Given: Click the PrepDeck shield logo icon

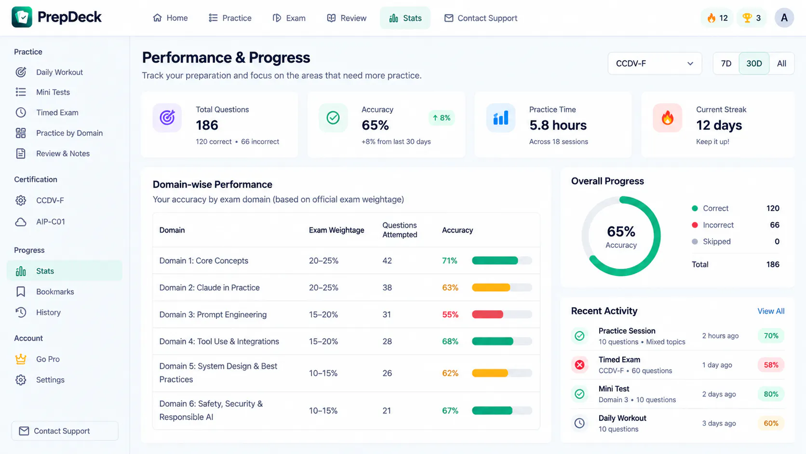Looking at the screenshot, I should point(22,17).
